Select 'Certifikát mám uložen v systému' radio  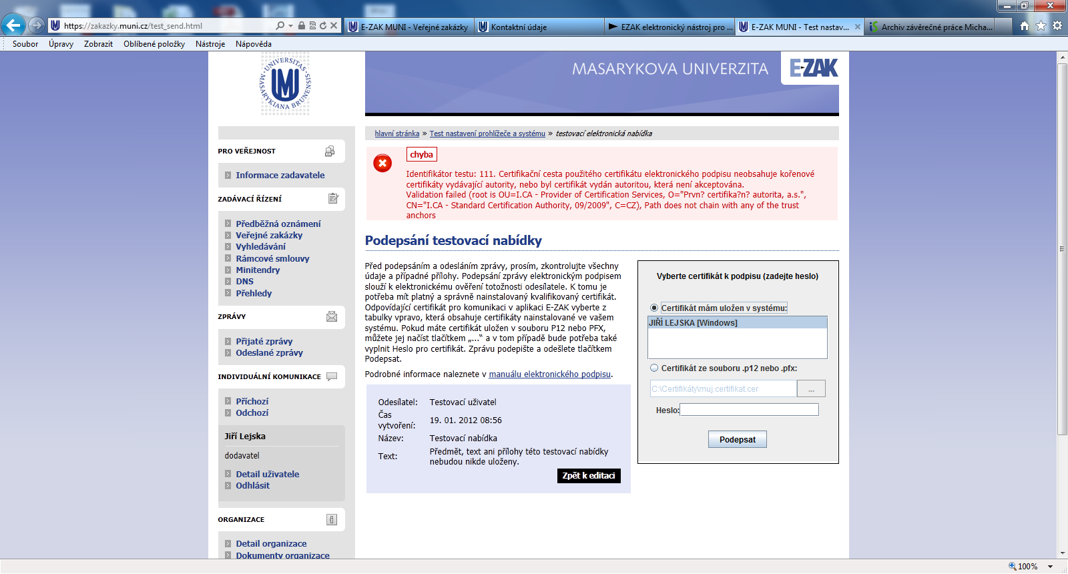654,308
